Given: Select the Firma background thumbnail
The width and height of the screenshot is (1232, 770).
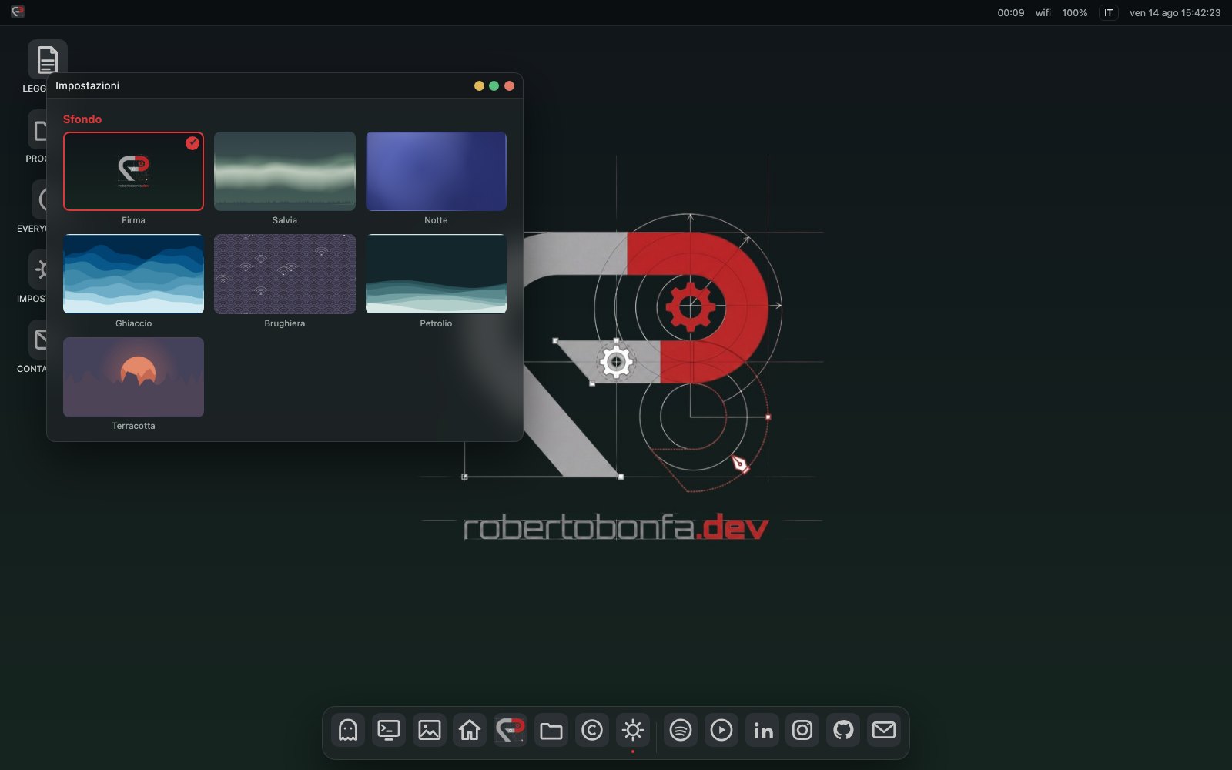Looking at the screenshot, I should point(133,171).
